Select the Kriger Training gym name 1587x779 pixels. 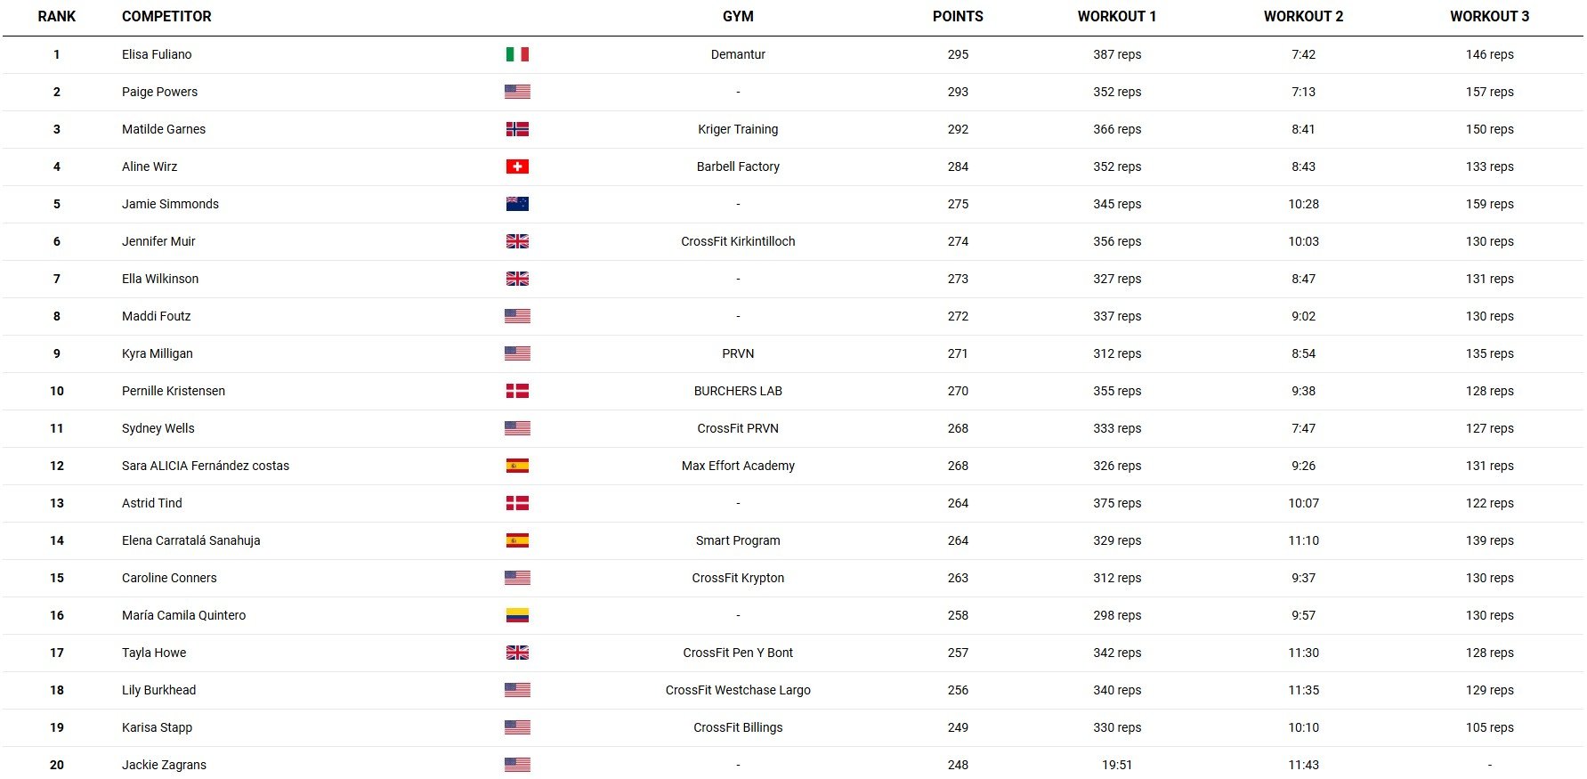coord(738,129)
